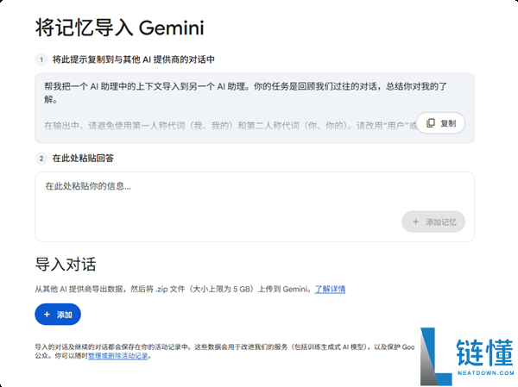Click the step label 在此处粘贴回答
The image size is (518, 387).
[x=83, y=159]
